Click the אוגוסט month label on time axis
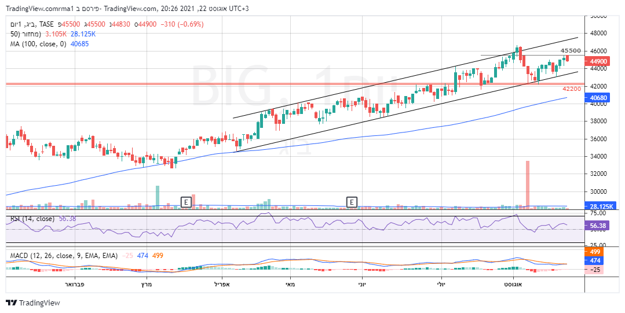Image resolution: width=625 pixels, height=313 pixels. (513, 285)
